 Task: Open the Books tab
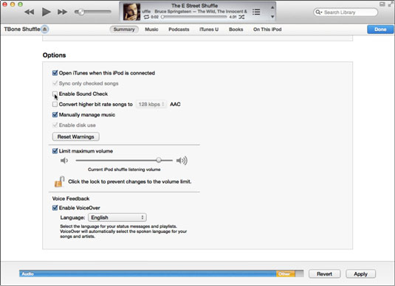(x=236, y=29)
